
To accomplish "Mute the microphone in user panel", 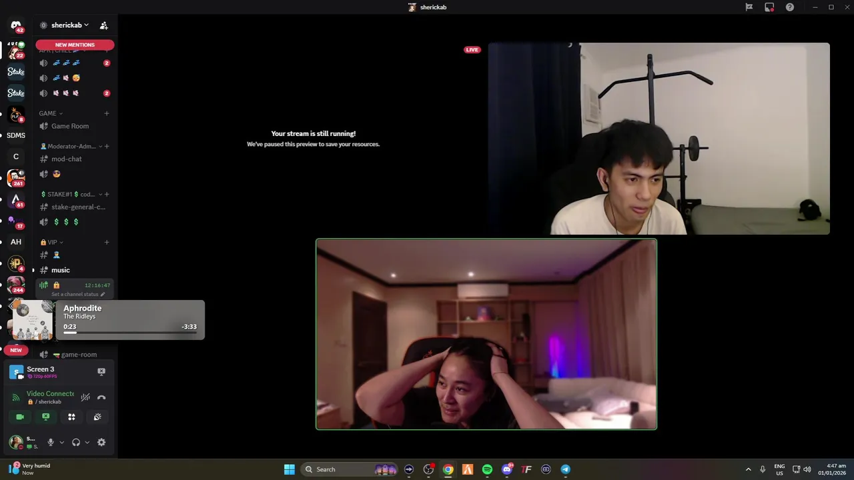I will tap(50, 442).
